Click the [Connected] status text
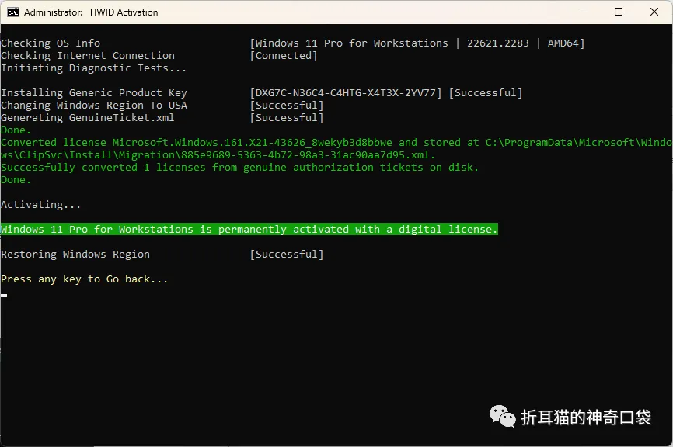673x447 pixels. pos(284,56)
